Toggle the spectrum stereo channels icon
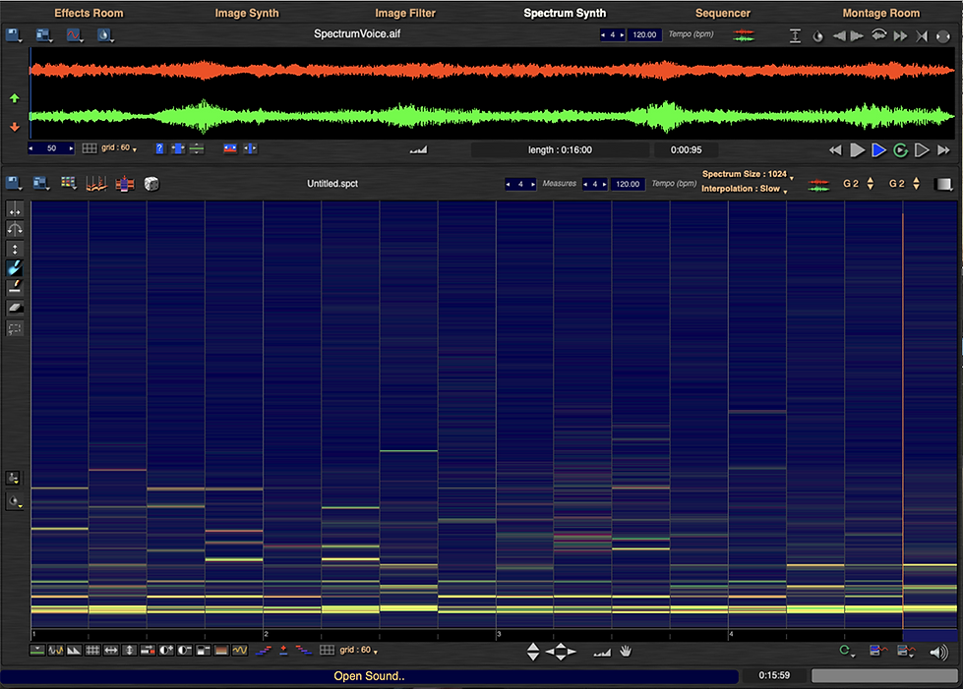The width and height of the screenshot is (963, 689). click(x=818, y=184)
